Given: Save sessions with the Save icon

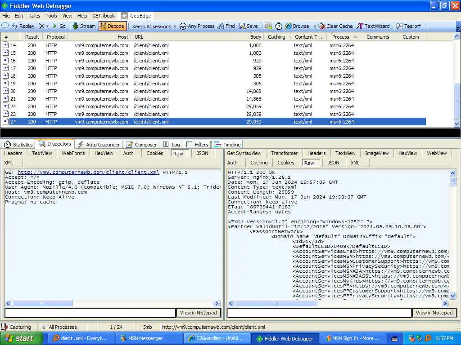Looking at the screenshot, I should click(249, 26).
